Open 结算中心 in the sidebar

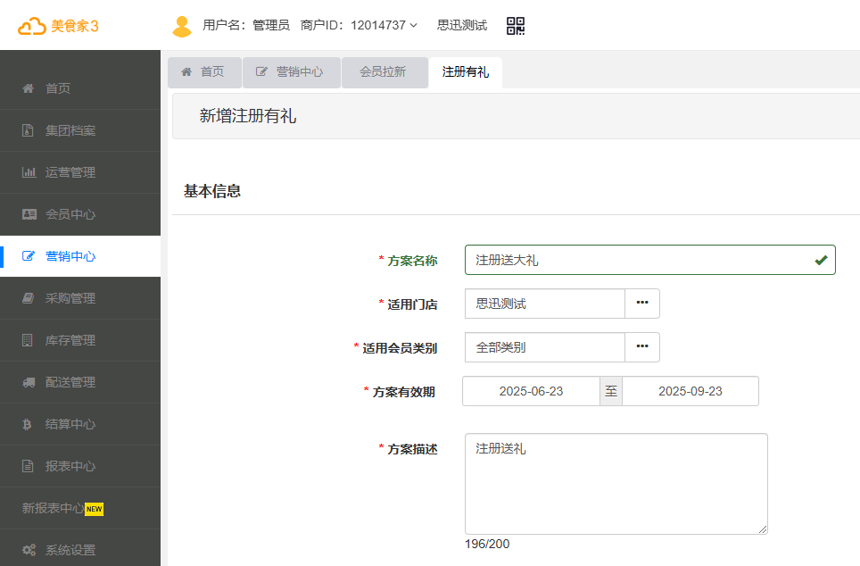pyautogui.click(x=80, y=424)
